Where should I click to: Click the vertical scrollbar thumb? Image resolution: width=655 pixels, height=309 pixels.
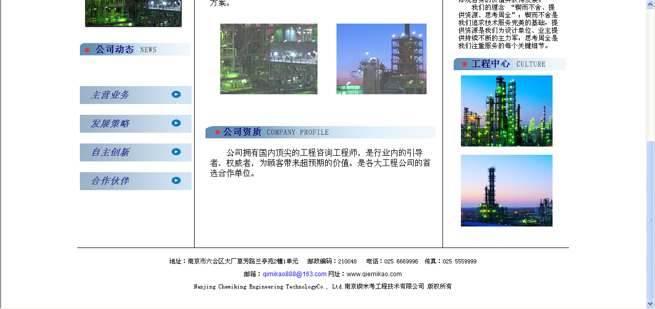(x=650, y=219)
